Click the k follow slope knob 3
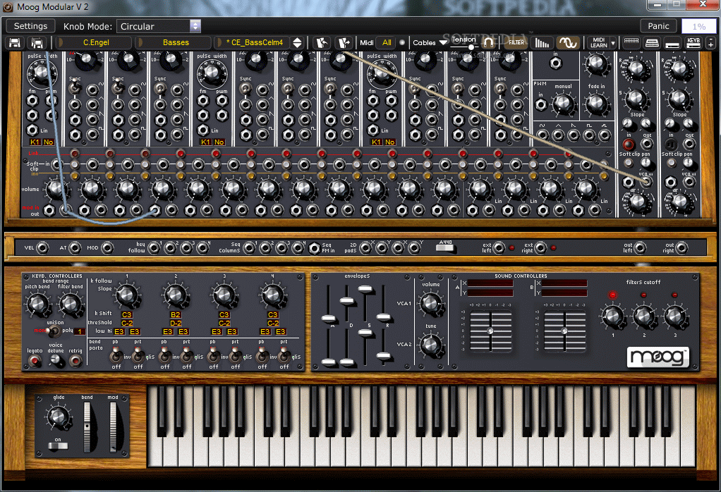 (224, 295)
